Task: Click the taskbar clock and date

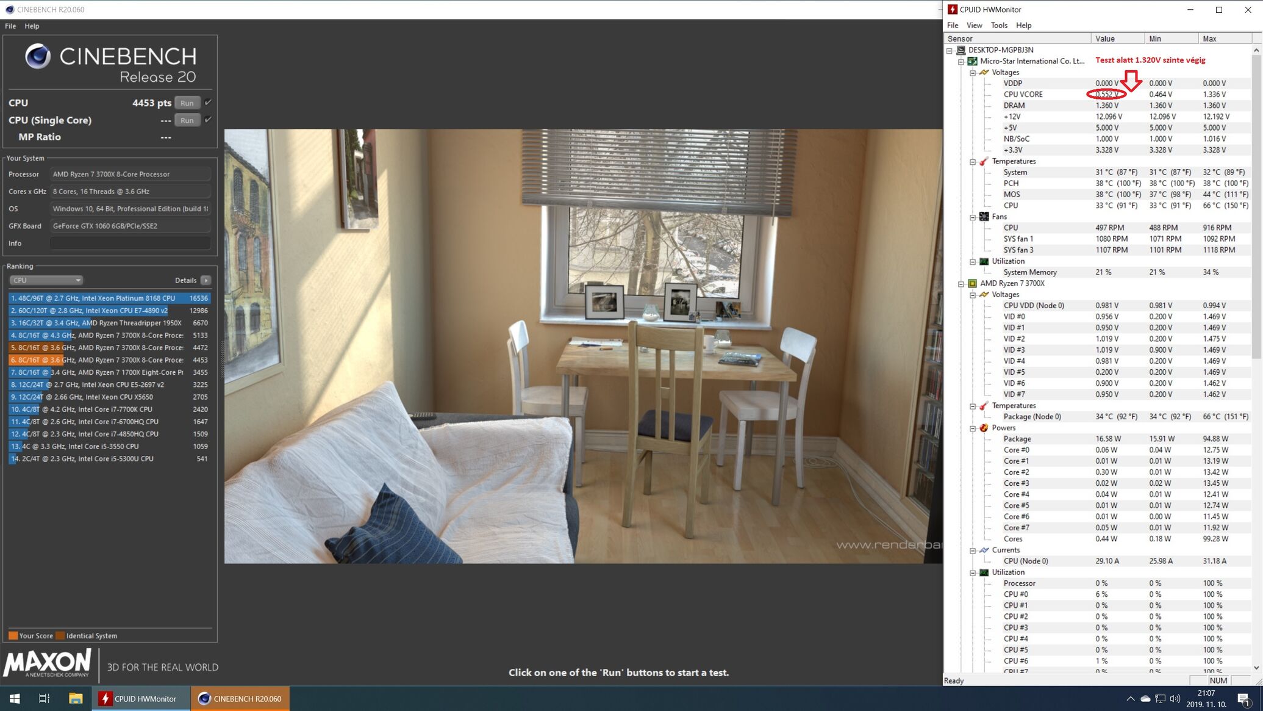Action: click(1206, 698)
